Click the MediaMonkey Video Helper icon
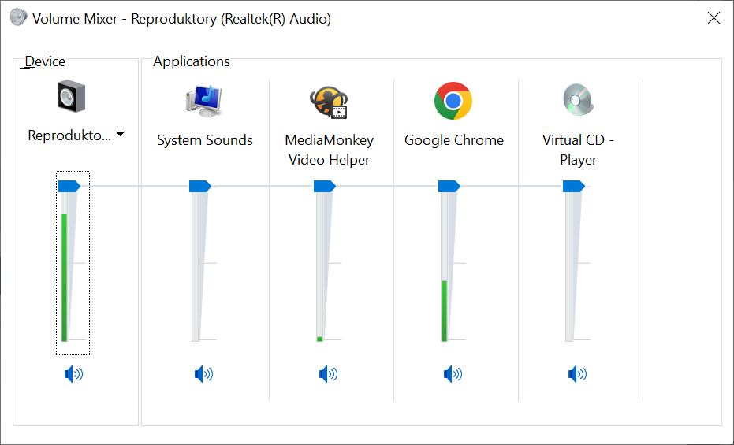The width and height of the screenshot is (734, 445). 329,101
